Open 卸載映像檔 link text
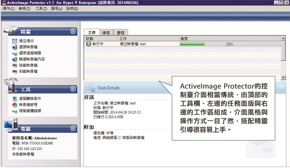The height and width of the screenshot is (168, 290). [x=28, y=71]
